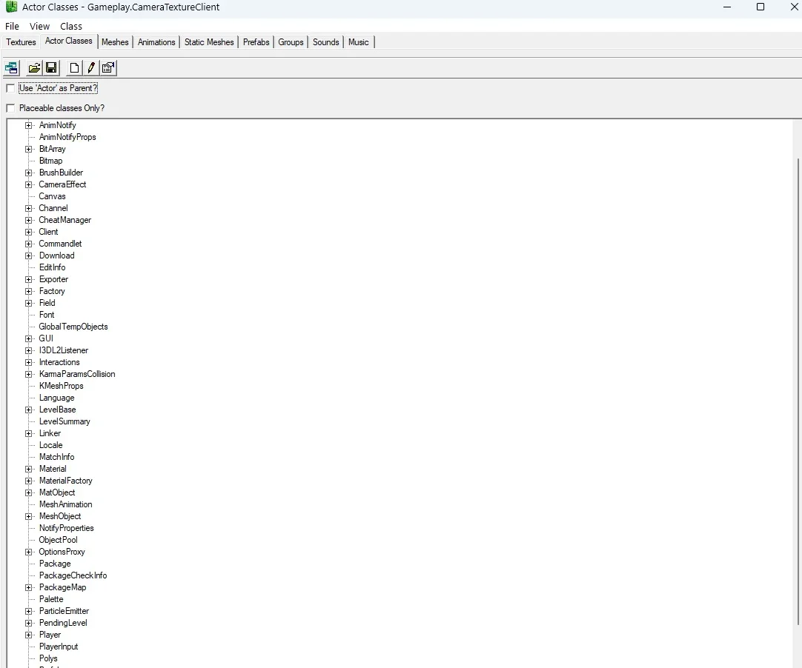Switch to the Static Meshes tab
The height and width of the screenshot is (668, 802).
(x=209, y=42)
